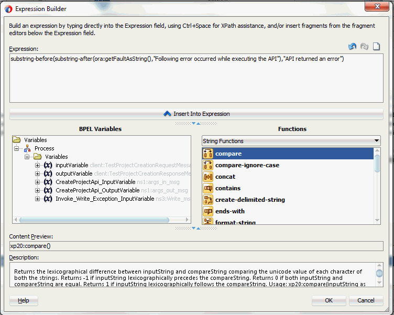Image resolution: width=394 pixels, height=315 pixels.
Task: Click the outputVariable (x) icon
Action: pos(48,173)
